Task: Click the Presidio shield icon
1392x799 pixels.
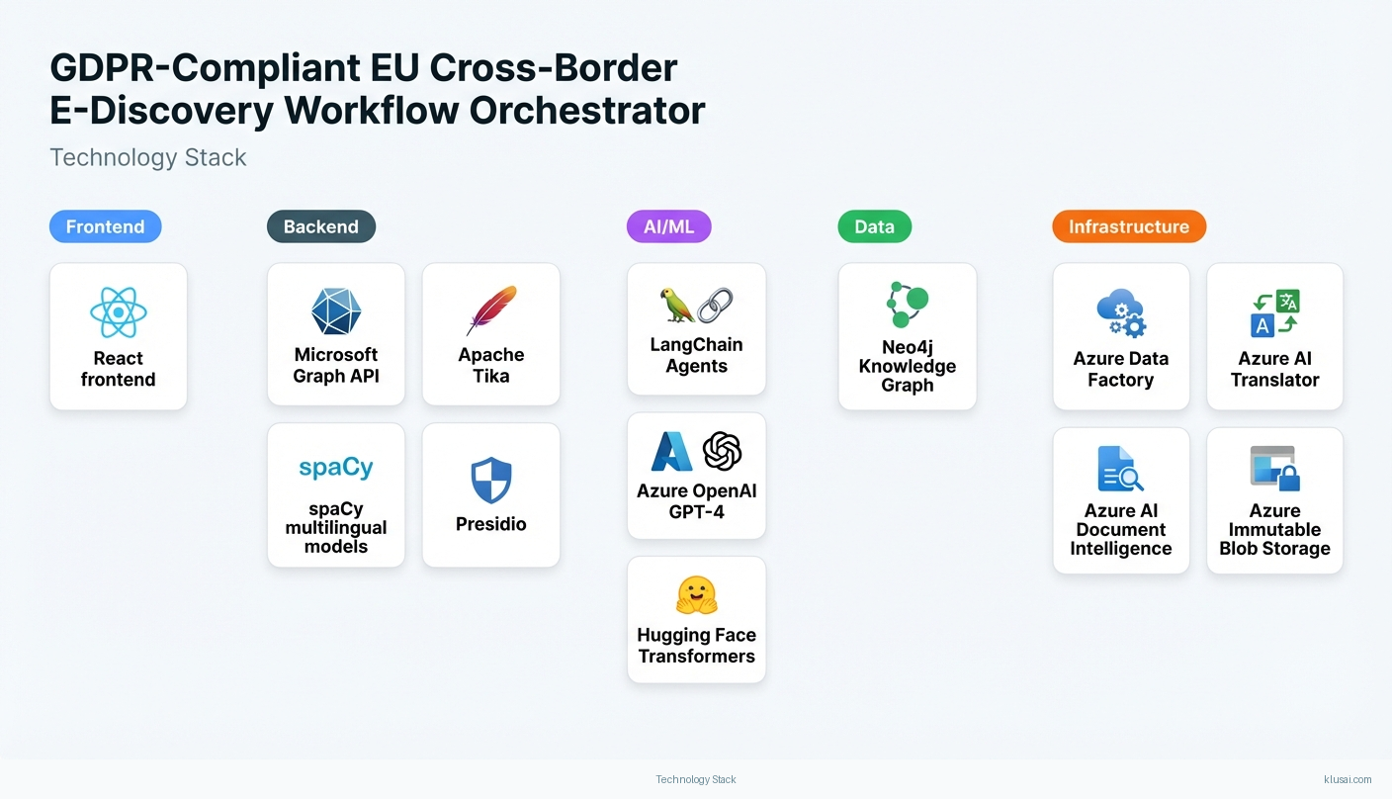Action: click(491, 481)
